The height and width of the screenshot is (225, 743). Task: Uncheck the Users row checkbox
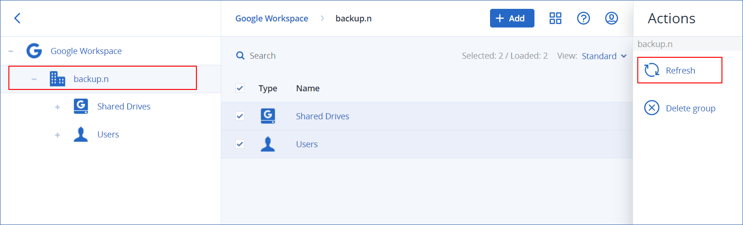point(240,144)
